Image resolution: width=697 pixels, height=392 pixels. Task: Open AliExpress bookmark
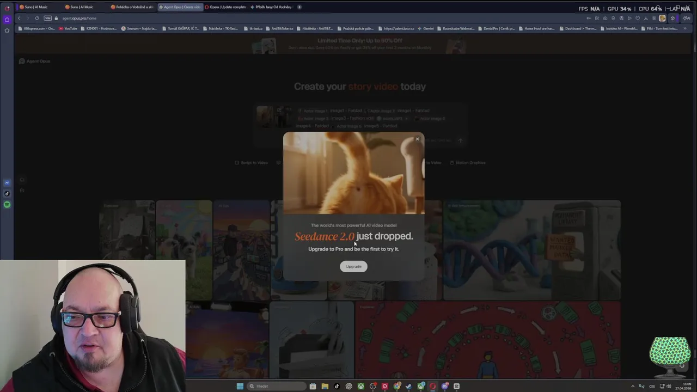[x=36, y=28]
